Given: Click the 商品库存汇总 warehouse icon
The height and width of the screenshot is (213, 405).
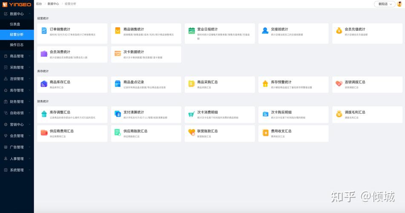Looking at the screenshot, I should (44, 84).
